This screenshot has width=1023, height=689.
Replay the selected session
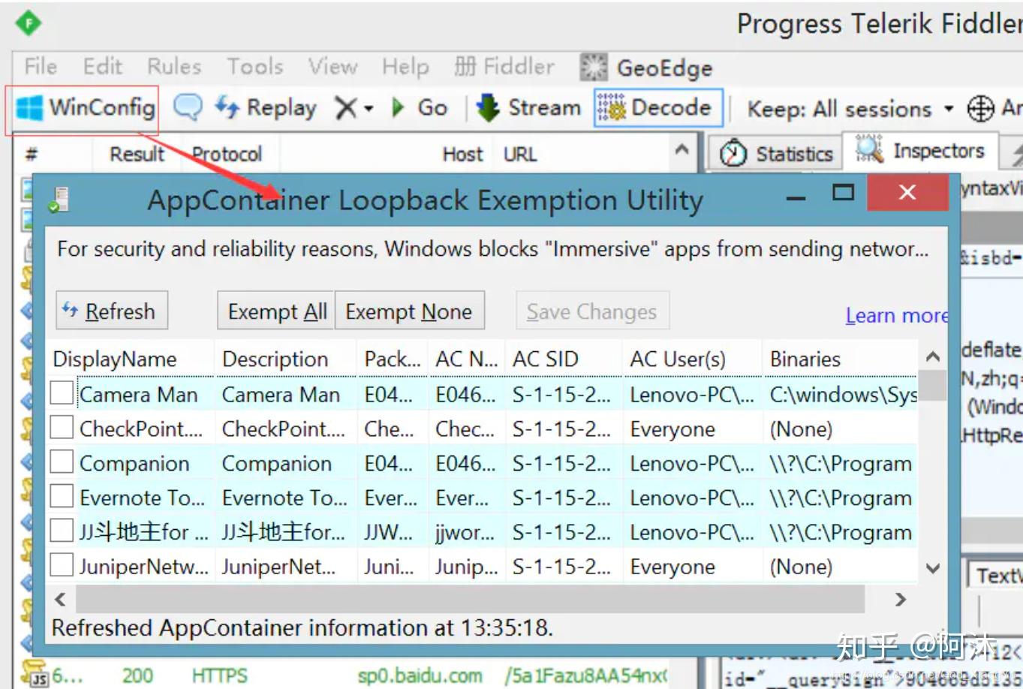(266, 108)
